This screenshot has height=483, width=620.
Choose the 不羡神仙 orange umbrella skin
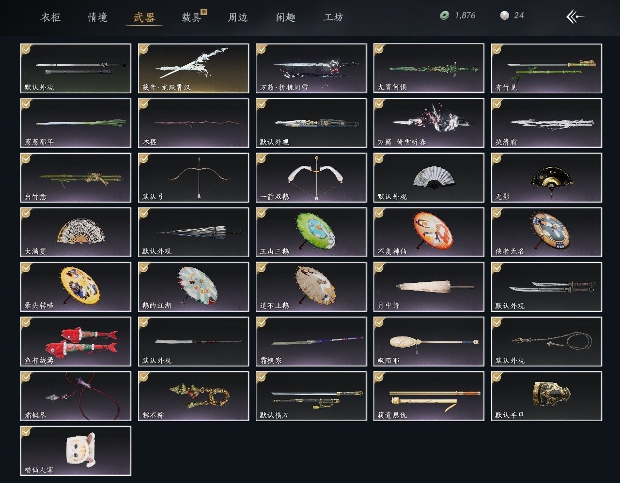click(429, 232)
